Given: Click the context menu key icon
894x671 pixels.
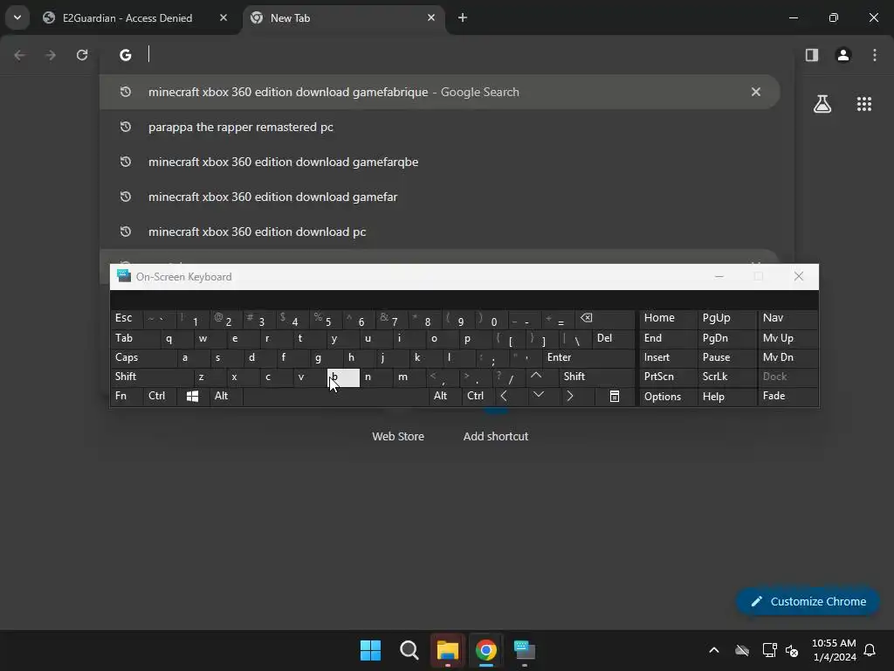Looking at the screenshot, I should [614, 396].
